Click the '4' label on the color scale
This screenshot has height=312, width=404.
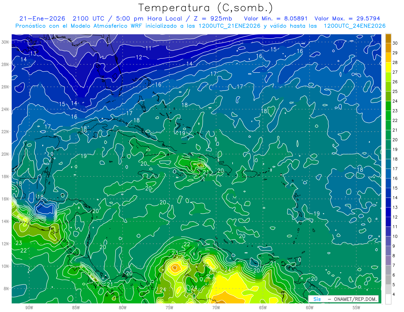pos(394,294)
